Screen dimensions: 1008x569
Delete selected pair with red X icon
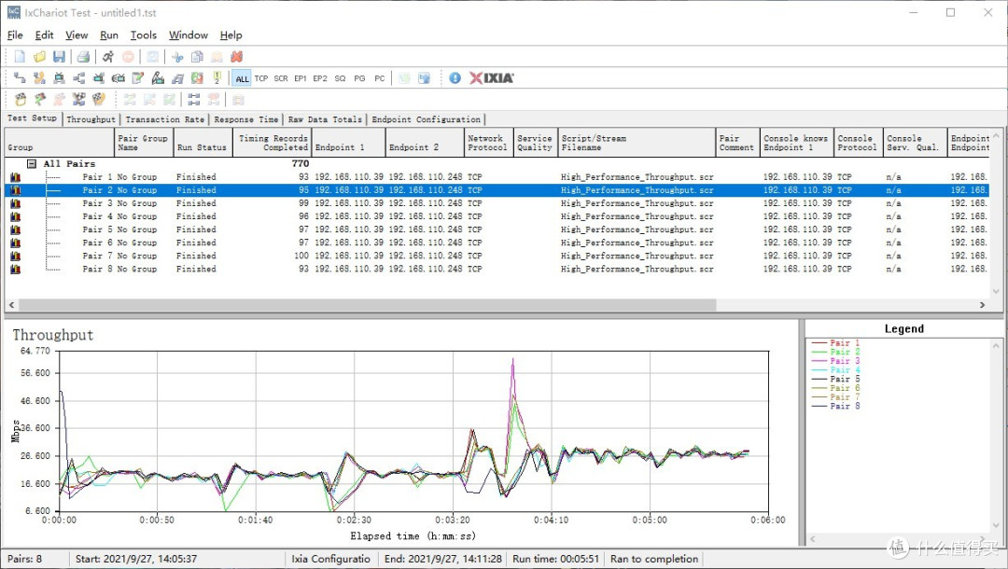click(236, 57)
